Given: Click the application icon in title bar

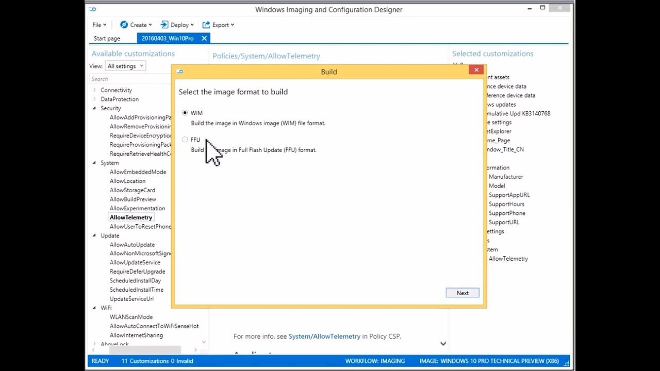Looking at the screenshot, I should [92, 9].
